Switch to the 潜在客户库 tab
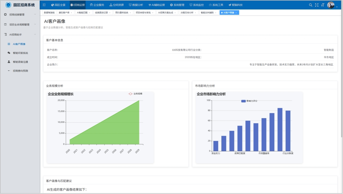 pos(63,13)
